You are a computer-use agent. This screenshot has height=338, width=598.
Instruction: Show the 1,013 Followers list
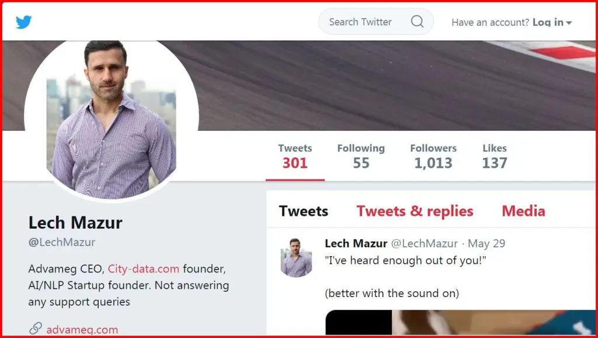point(433,157)
